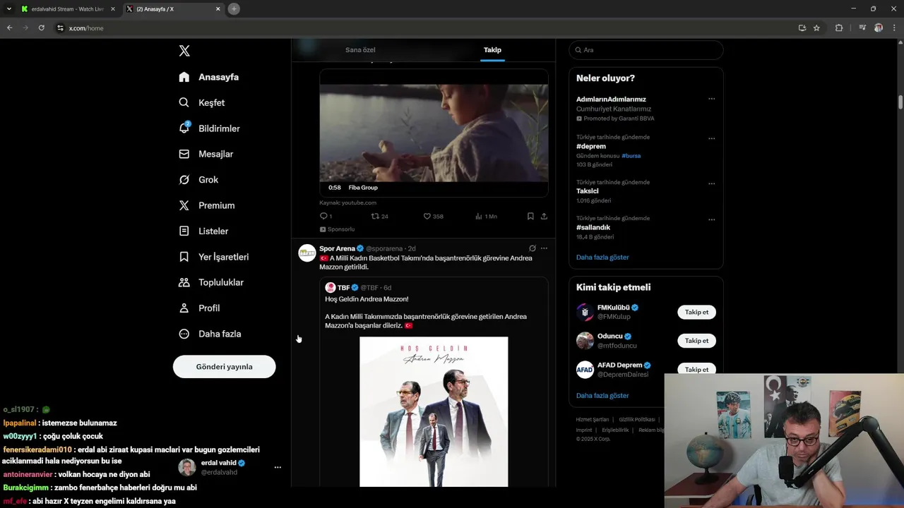The height and width of the screenshot is (508, 904).
Task: Click the X logo in the sidebar
Action: pyautogui.click(x=184, y=51)
